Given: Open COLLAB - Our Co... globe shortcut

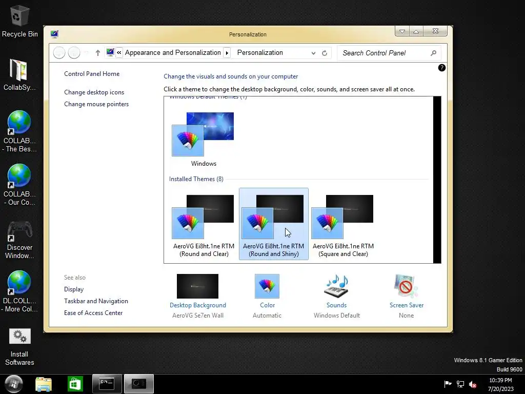Looking at the screenshot, I should (19, 185).
